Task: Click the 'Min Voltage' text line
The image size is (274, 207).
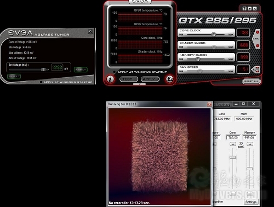Action: pyautogui.click(x=20, y=47)
